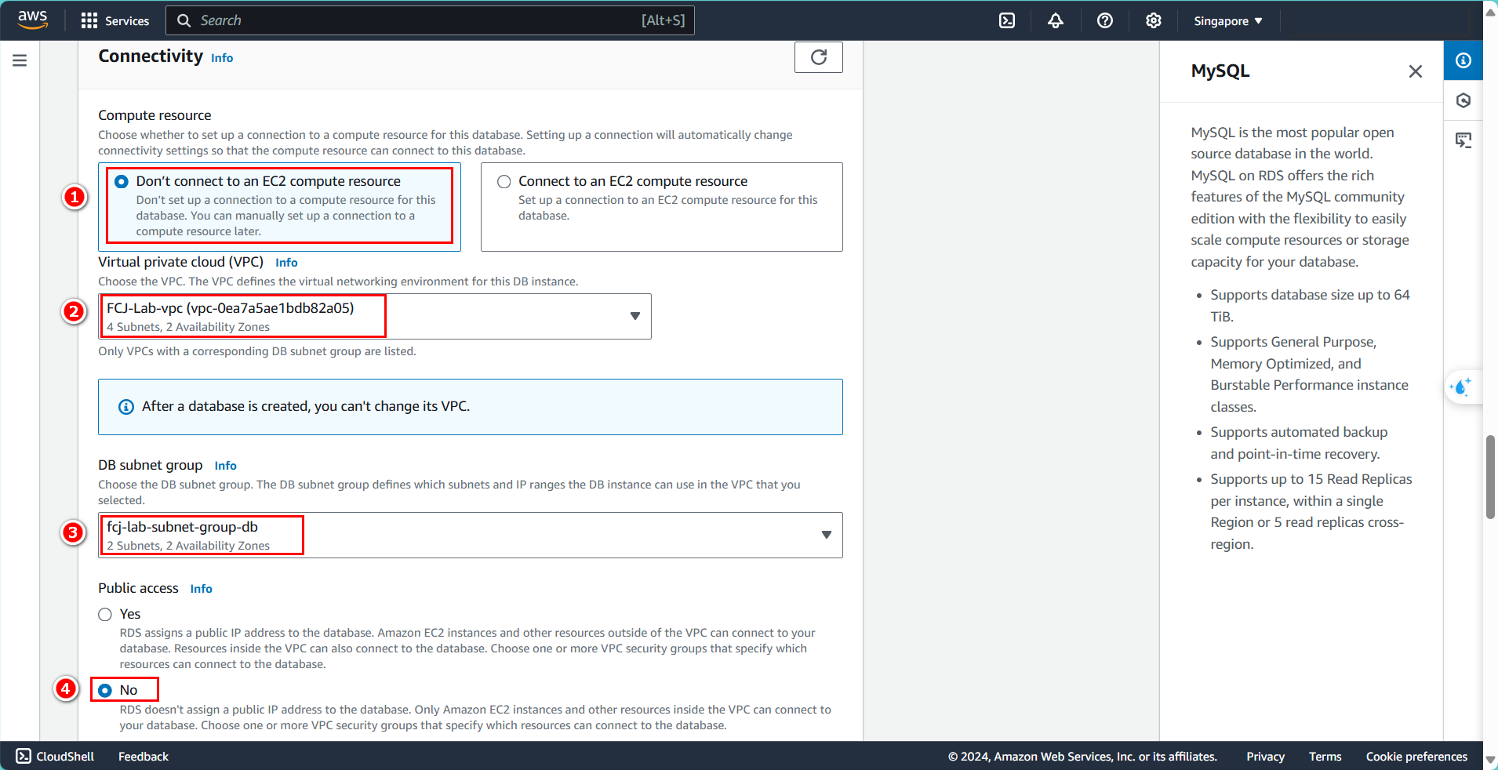
Task: Open CloudShell from top navigation bar
Action: tap(1007, 20)
